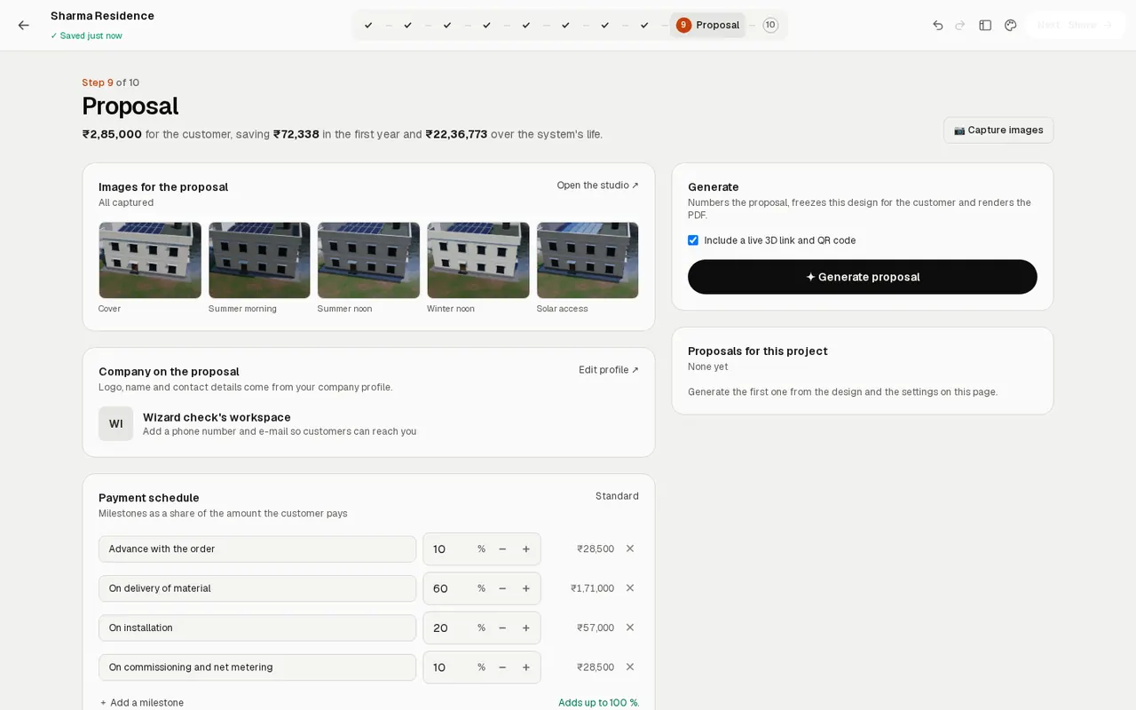The height and width of the screenshot is (710, 1136).
Task: Edit the 'Advance with the order' name field
Action: 257,549
